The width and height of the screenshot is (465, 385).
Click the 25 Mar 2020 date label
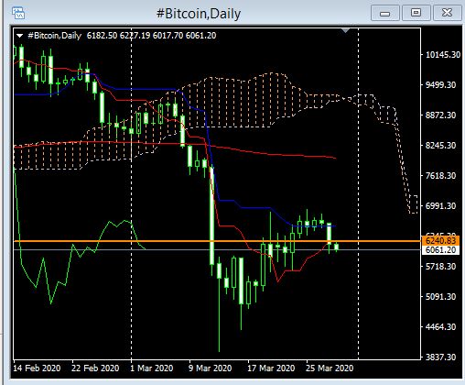(330, 368)
